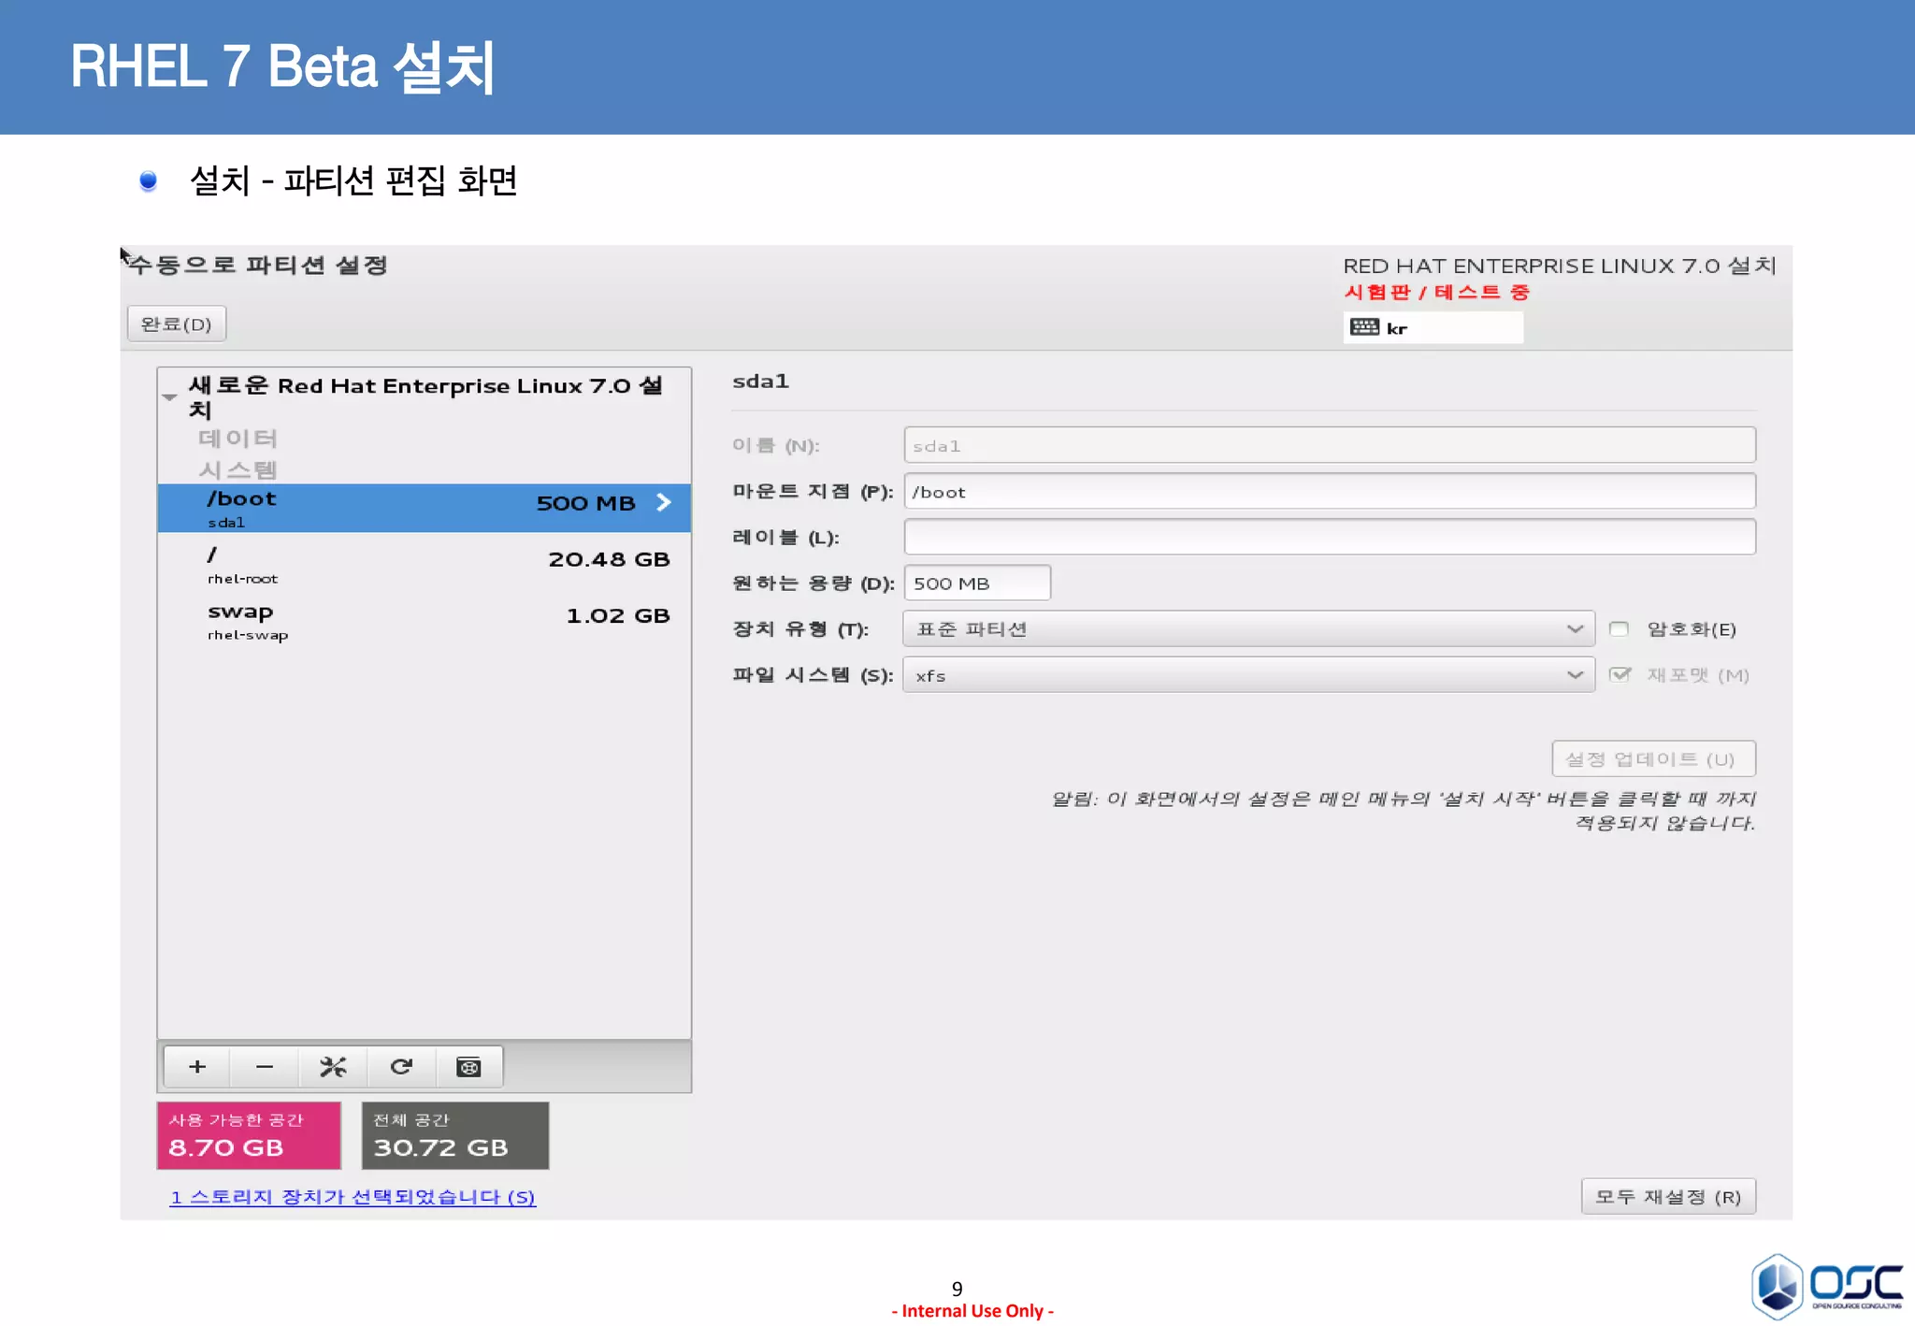Click the 원하는 용량 500 MB field
This screenshot has height=1326, width=1915.
(x=977, y=583)
